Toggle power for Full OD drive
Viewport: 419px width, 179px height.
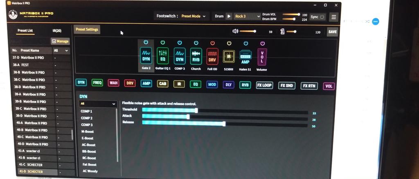click(212, 43)
